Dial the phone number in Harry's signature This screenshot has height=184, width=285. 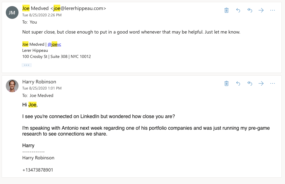point(37,170)
